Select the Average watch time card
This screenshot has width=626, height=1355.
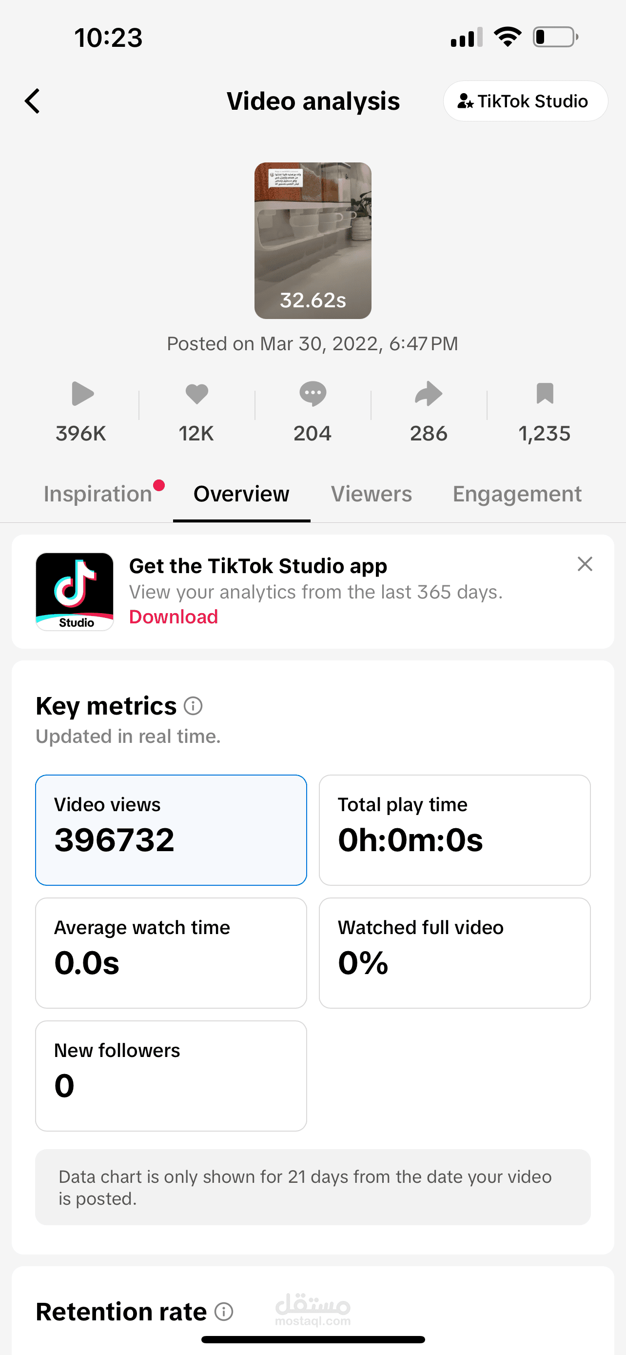pos(171,953)
